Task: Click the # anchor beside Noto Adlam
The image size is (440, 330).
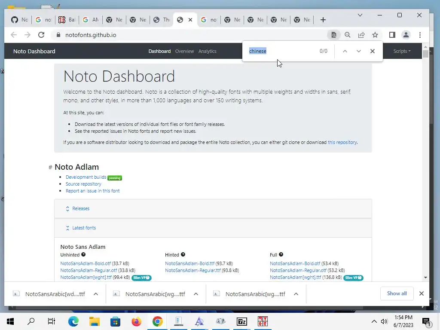Action: (x=50, y=167)
